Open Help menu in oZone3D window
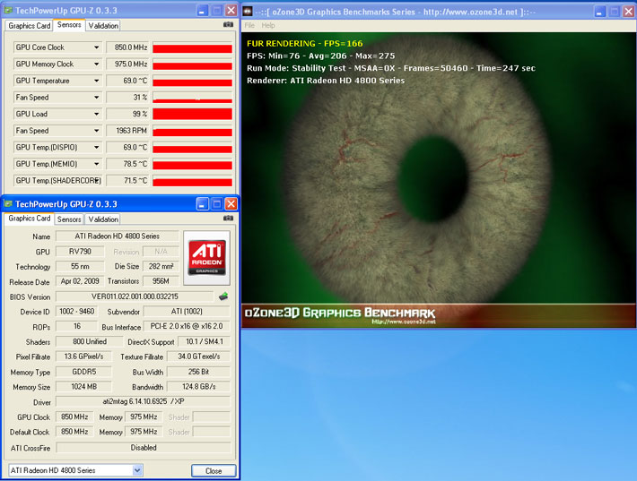Image resolution: width=637 pixels, height=481 pixels. [x=268, y=25]
